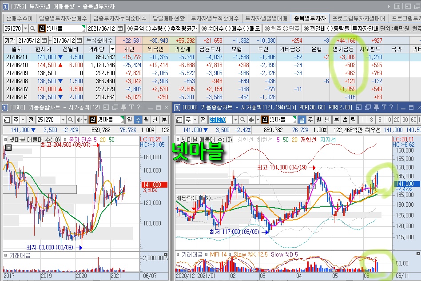Click speaker sound icon in right chart toolbar
The height and width of the screenshot is (281, 421).
(x=251, y=120)
